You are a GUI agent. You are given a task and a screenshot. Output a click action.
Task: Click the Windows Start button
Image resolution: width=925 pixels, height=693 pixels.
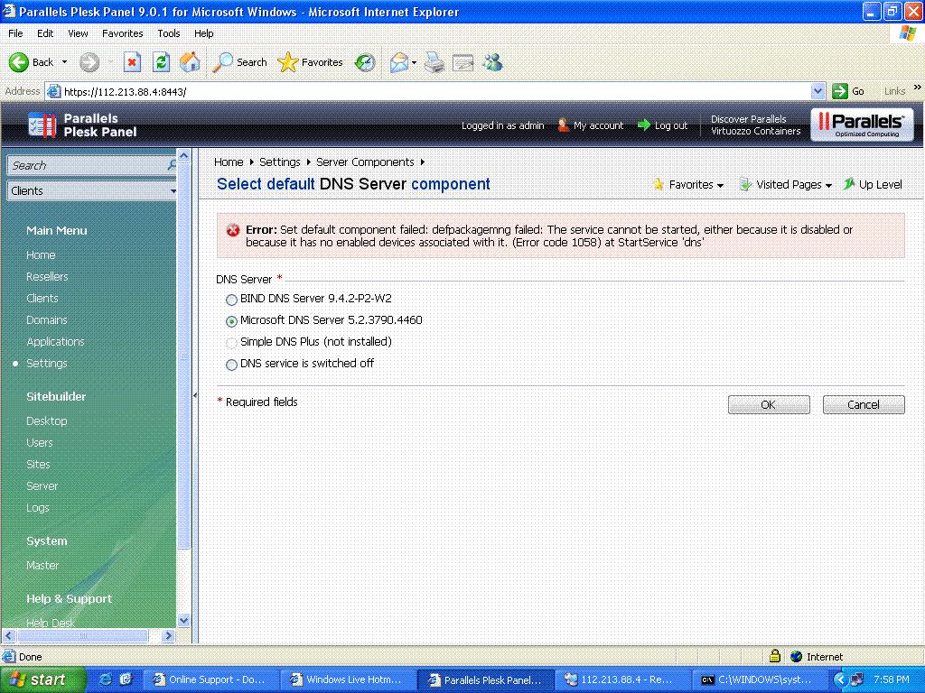42,679
